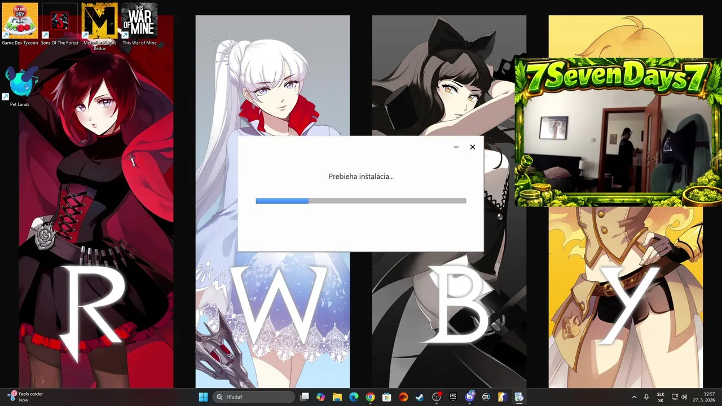The image size is (722, 406).
Task: Open Metro Last Light Redux shortcut
Action: (99, 27)
